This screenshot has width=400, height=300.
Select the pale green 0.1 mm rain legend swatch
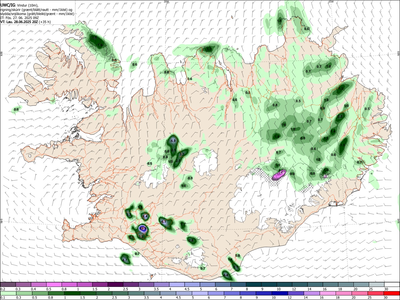click(8, 293)
